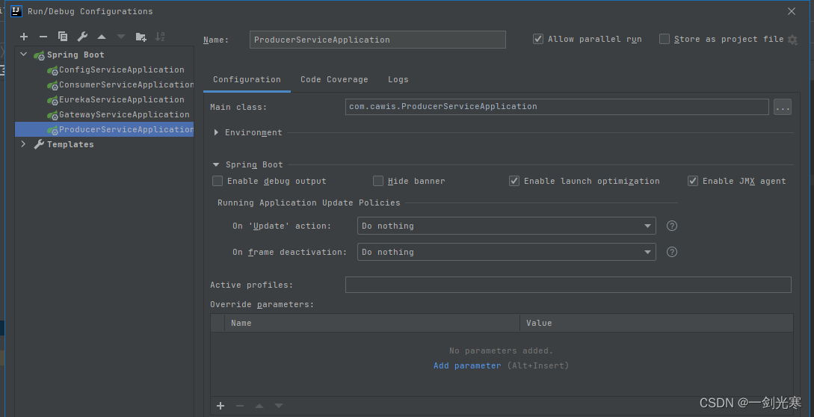Toggle Enable JMX agent checkbox
This screenshot has height=417, width=814.
pos(693,182)
